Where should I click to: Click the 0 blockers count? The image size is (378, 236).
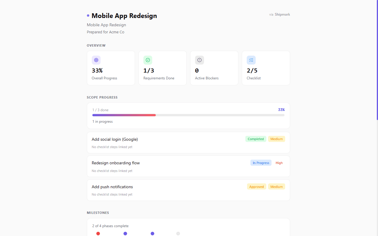pos(197,71)
